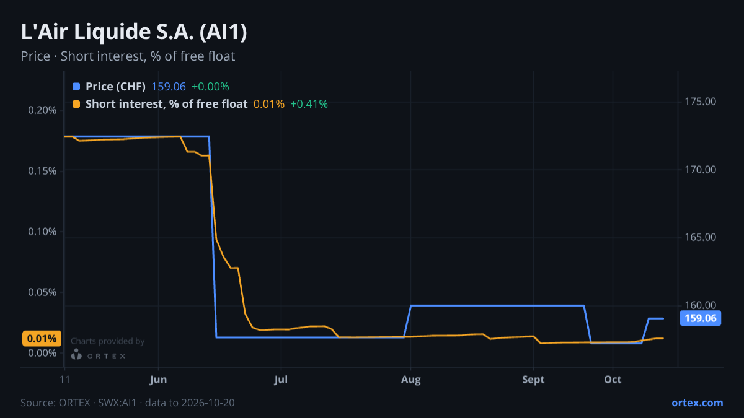Click the 0.20% left axis label
The image size is (744, 418).
pyautogui.click(x=43, y=110)
